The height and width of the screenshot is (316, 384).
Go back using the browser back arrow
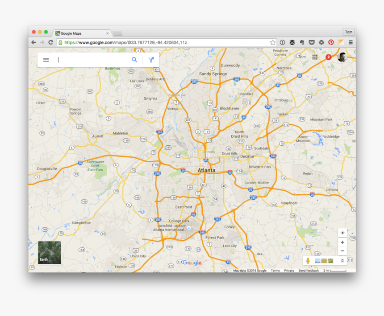[x=34, y=42]
